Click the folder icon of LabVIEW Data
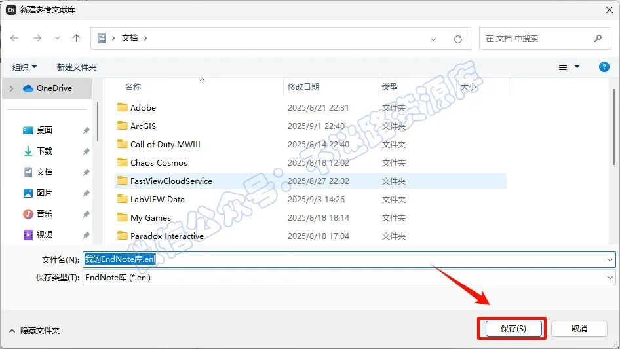 [122, 199]
